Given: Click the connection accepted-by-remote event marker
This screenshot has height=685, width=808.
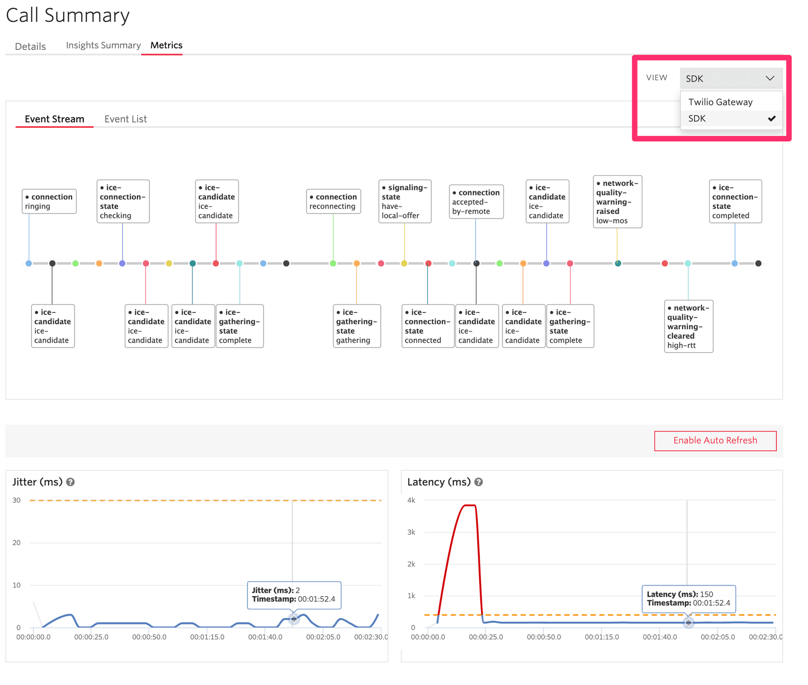Looking at the screenshot, I should tap(476, 201).
